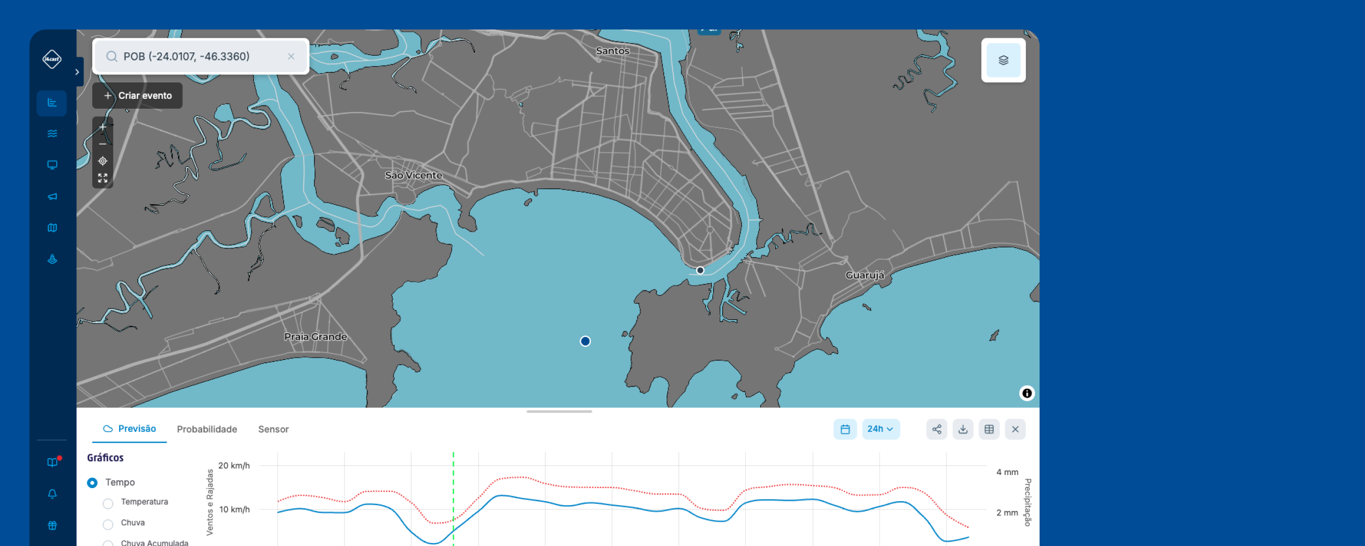Click the Criar evento button

[137, 96]
